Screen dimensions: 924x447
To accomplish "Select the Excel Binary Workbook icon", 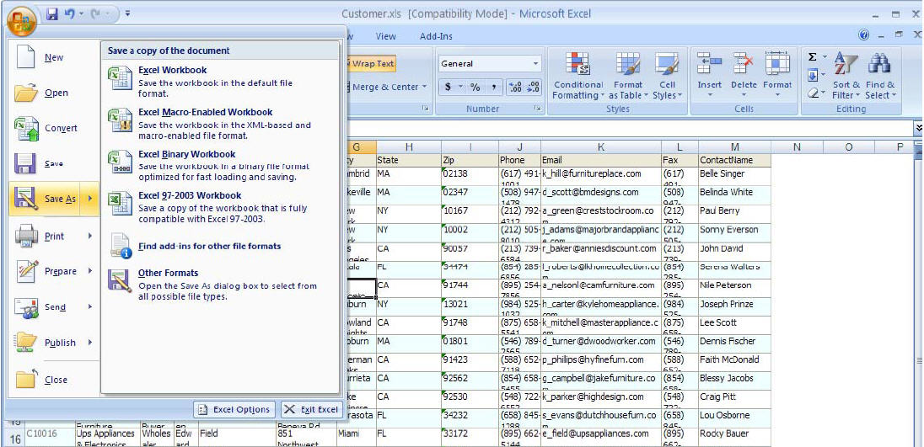I will point(121,162).
